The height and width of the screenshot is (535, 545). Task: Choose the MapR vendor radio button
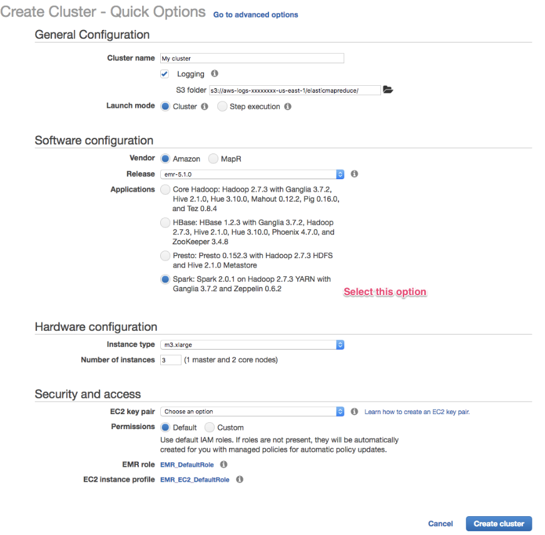point(213,159)
